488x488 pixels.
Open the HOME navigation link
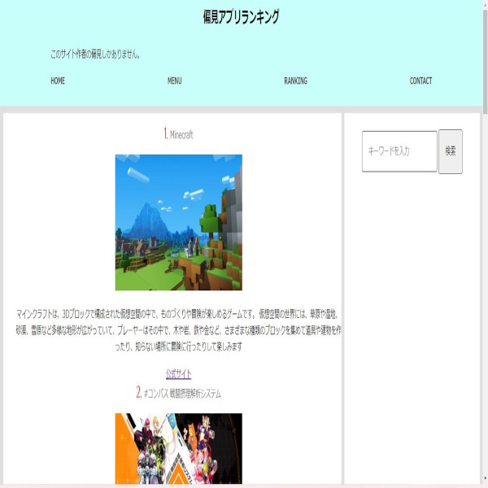pos(57,81)
